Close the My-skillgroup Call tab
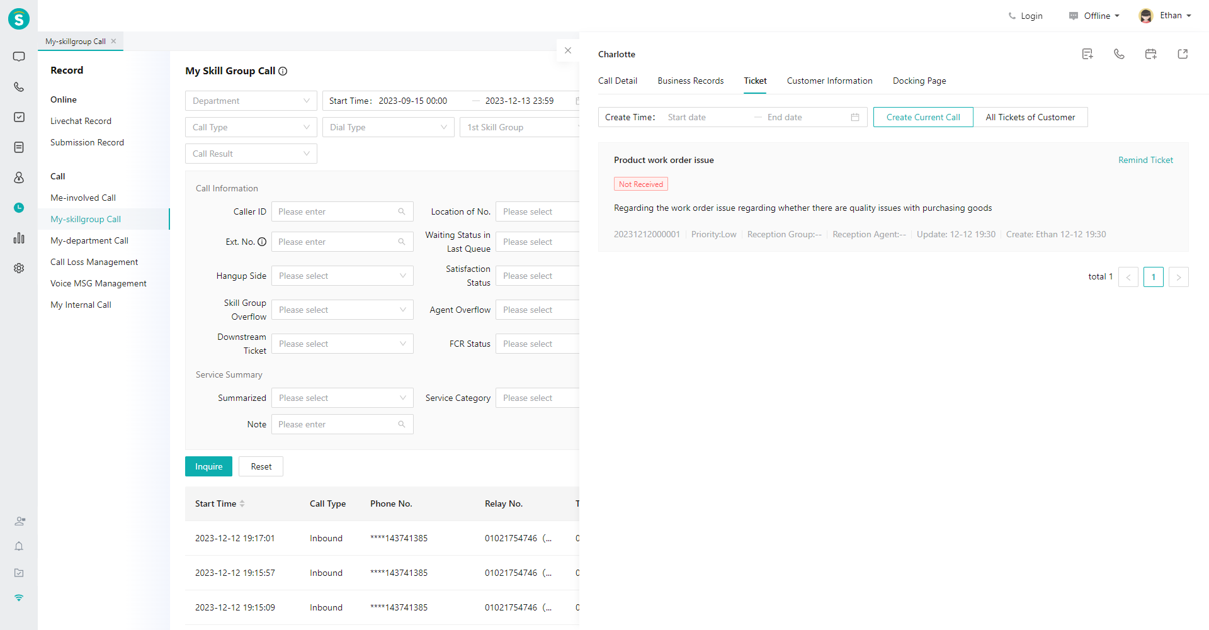The height and width of the screenshot is (630, 1209). coord(114,41)
